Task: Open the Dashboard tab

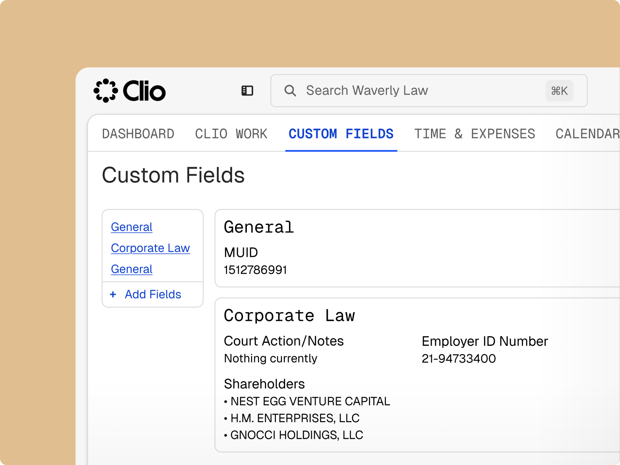Action: click(x=138, y=134)
